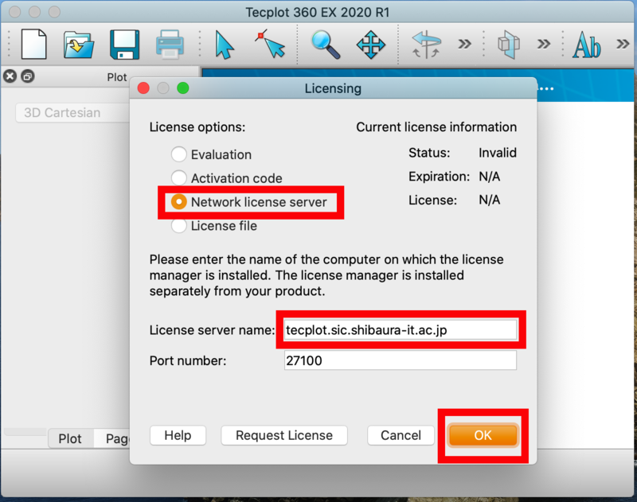Select the Activation code option
The width and height of the screenshot is (637, 502).
pyautogui.click(x=227, y=178)
